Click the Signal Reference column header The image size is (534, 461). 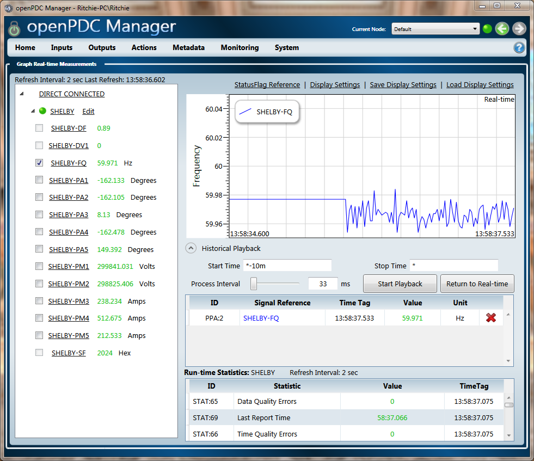coord(283,303)
